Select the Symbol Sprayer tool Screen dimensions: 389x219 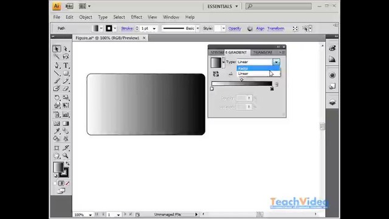click(57, 114)
